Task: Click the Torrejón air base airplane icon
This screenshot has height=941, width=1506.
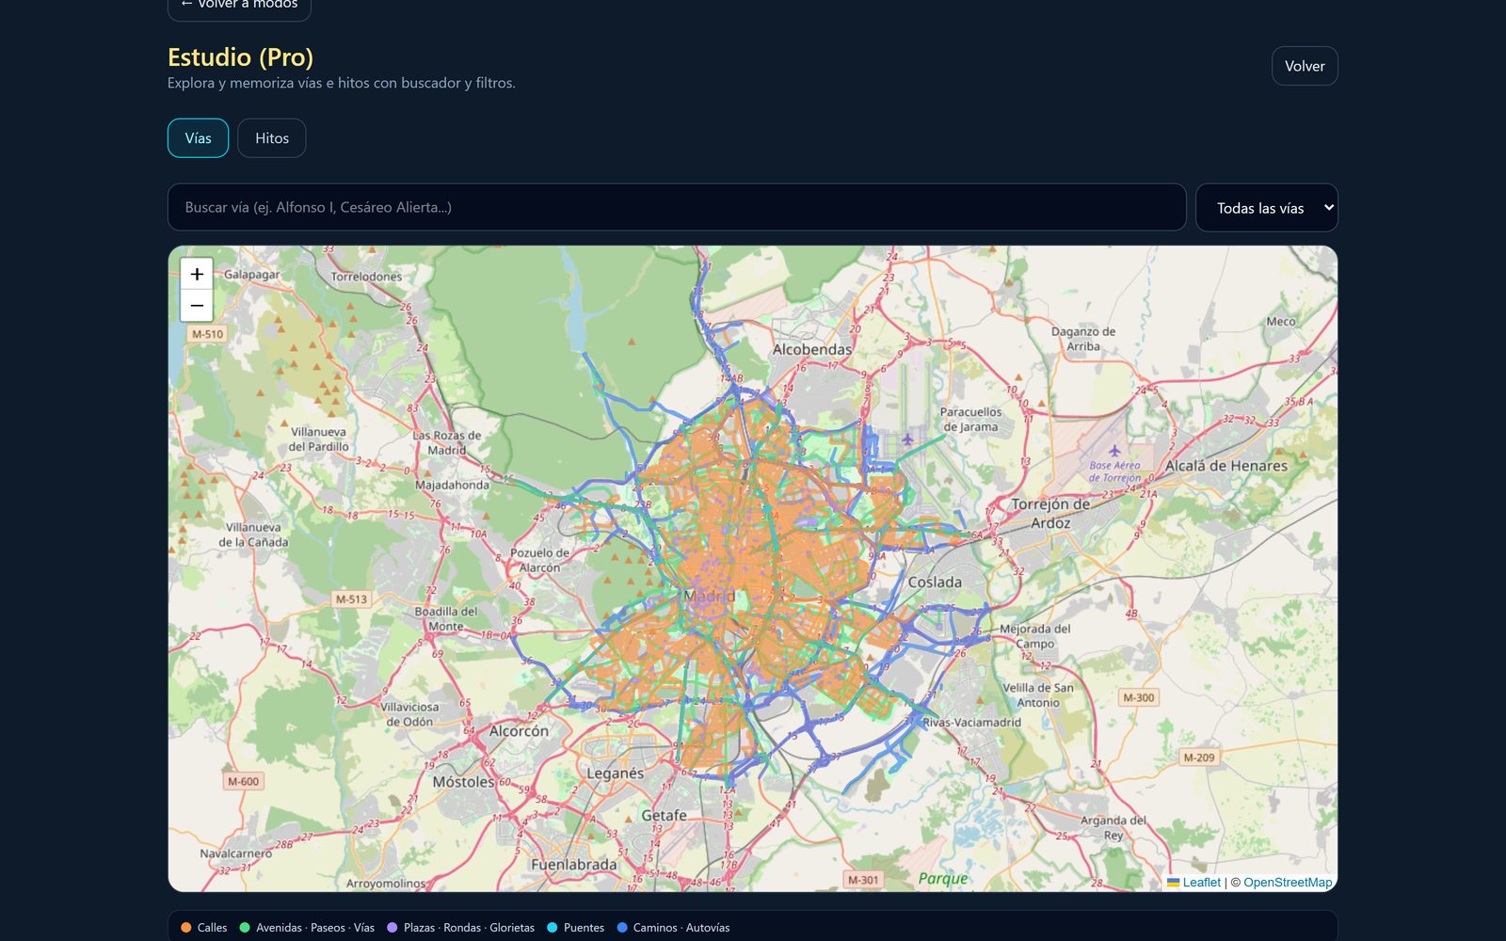Action: tap(1114, 451)
